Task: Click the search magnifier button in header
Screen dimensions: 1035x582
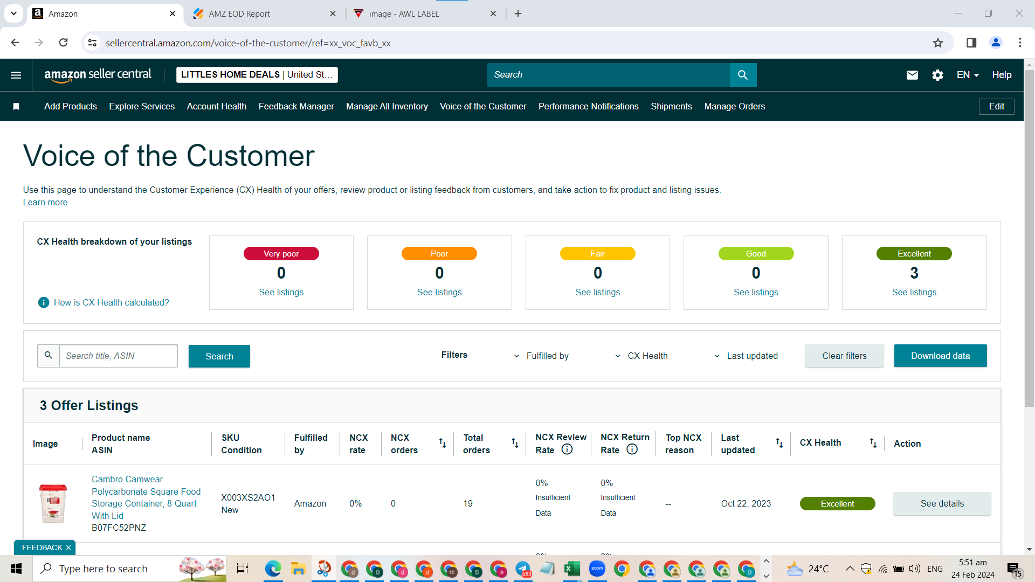Action: click(743, 75)
